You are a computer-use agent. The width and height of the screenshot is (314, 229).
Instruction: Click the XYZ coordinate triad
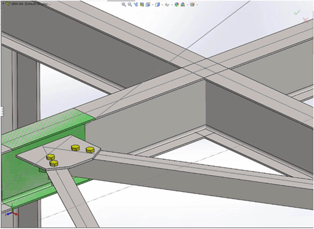[11, 213]
